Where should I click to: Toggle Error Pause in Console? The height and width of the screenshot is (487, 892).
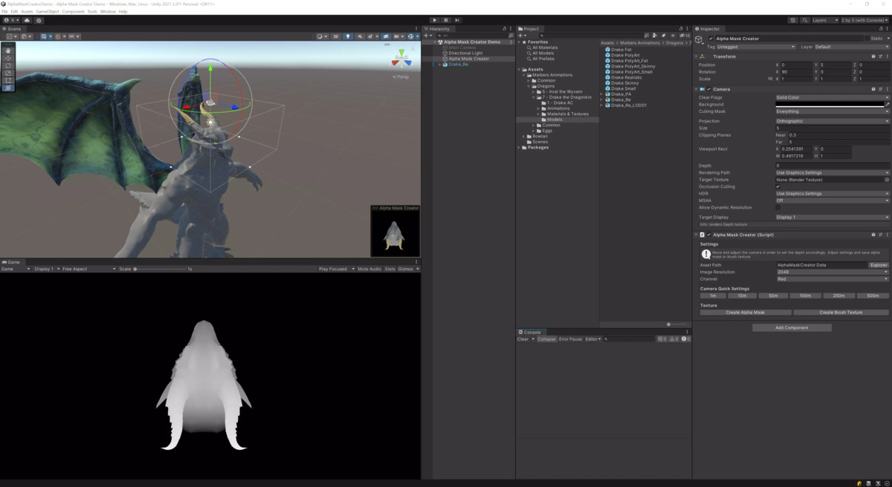571,339
